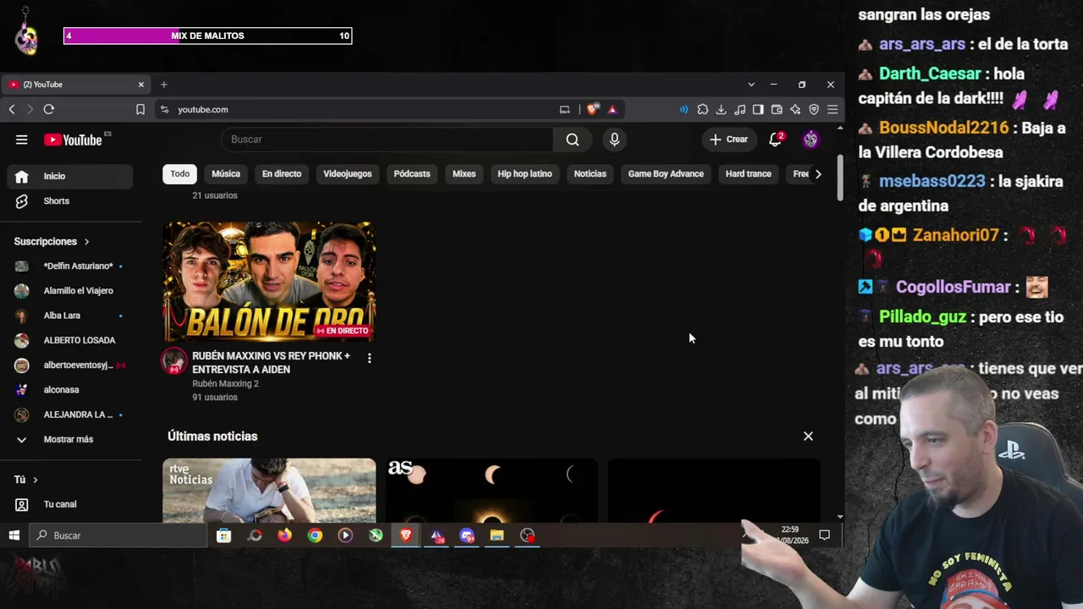Open the browser tab list dropdown arrow
The image size is (1083, 609).
point(751,85)
